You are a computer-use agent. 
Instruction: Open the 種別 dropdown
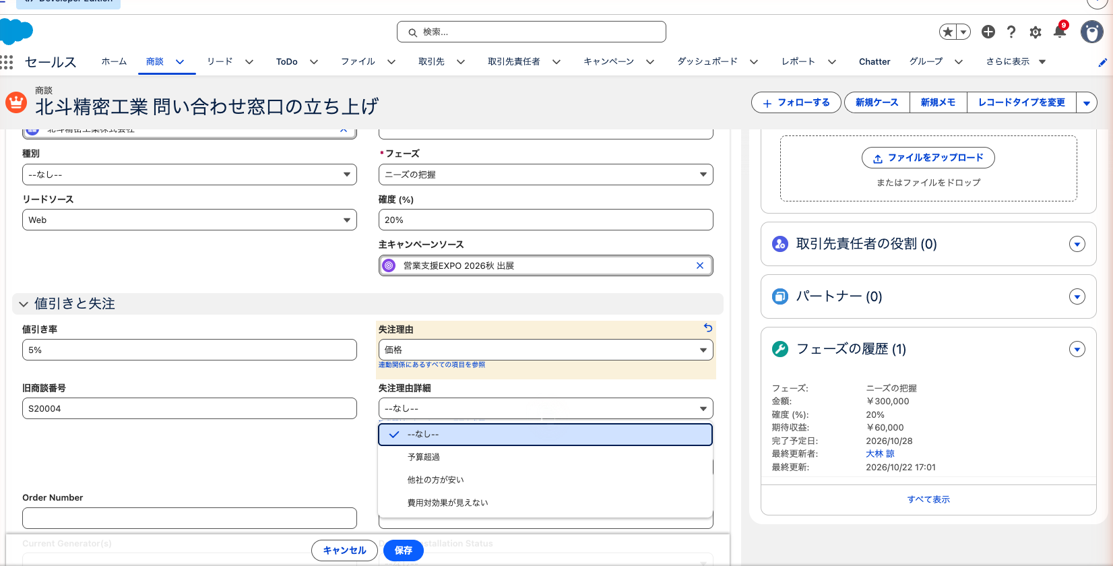point(189,175)
